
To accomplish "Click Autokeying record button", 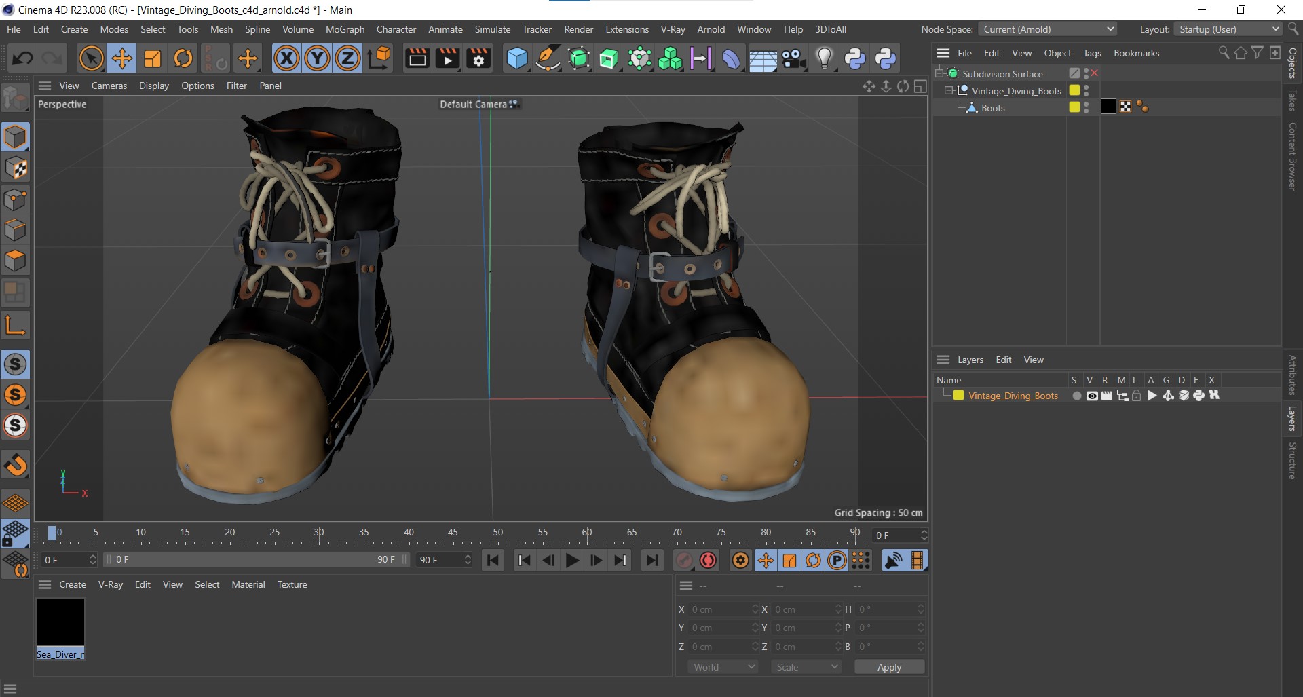I will tap(708, 561).
